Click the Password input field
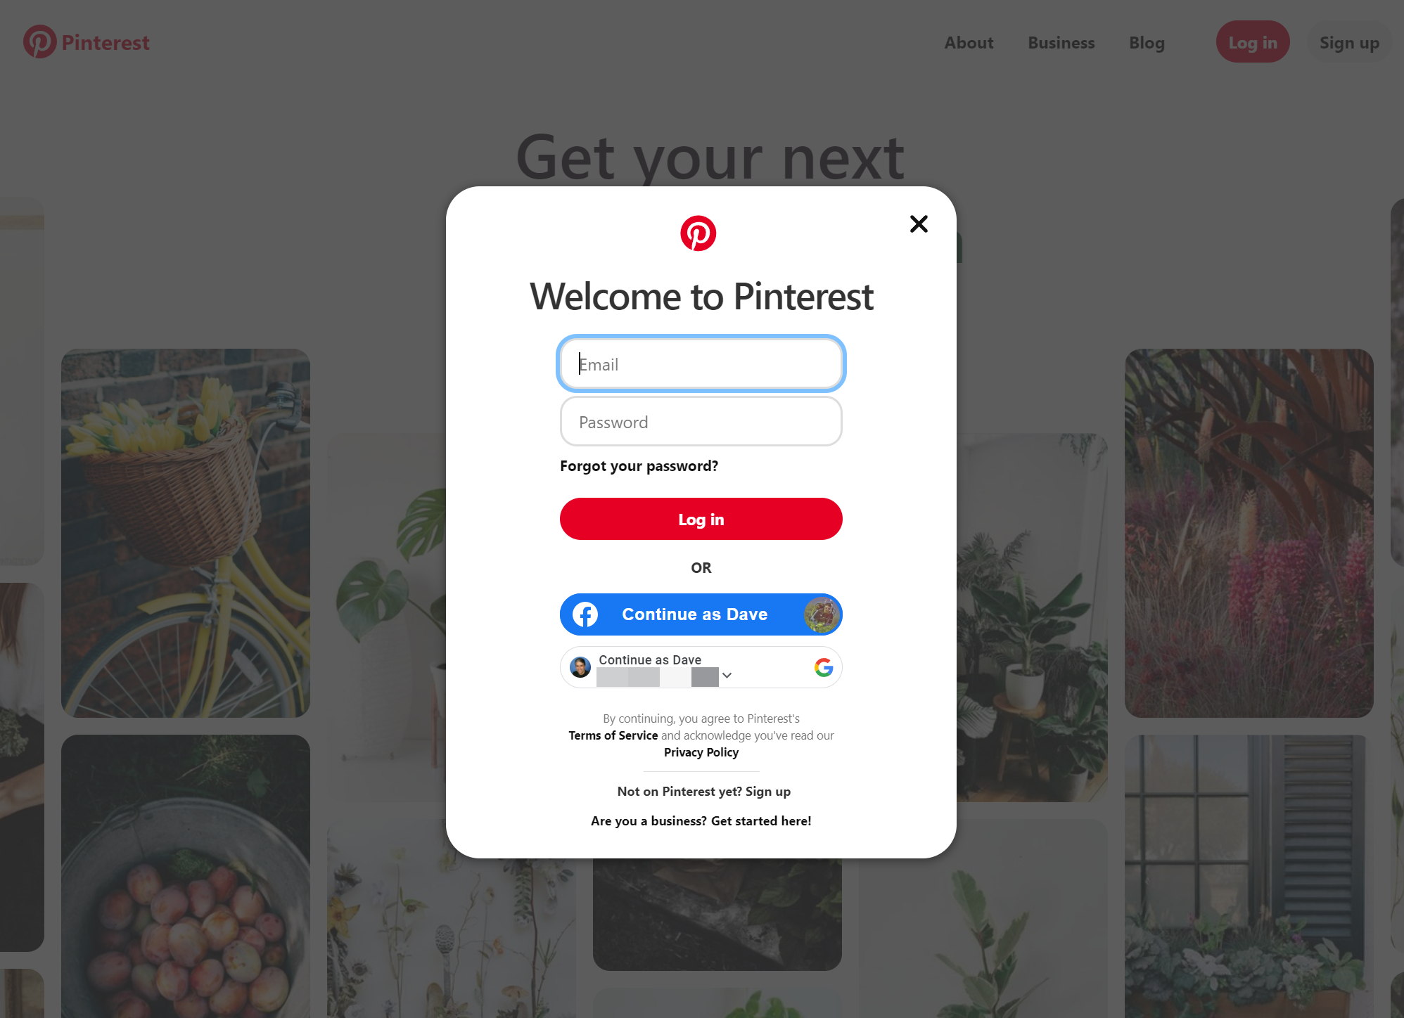The width and height of the screenshot is (1404, 1018). pyautogui.click(x=702, y=420)
